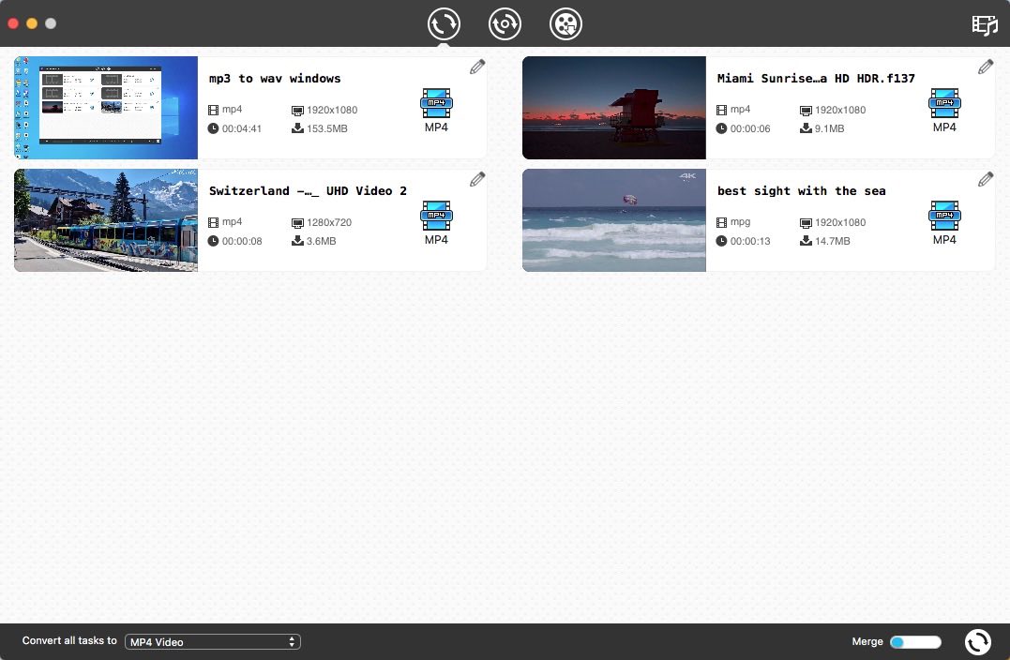Select the Ripper icon in the toolbar
This screenshot has height=660, width=1010.
[505, 23]
